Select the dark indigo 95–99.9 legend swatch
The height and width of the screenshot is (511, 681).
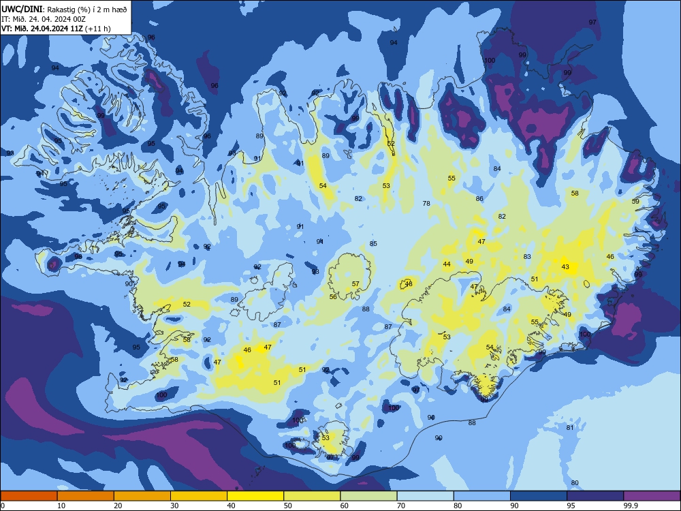(595, 496)
